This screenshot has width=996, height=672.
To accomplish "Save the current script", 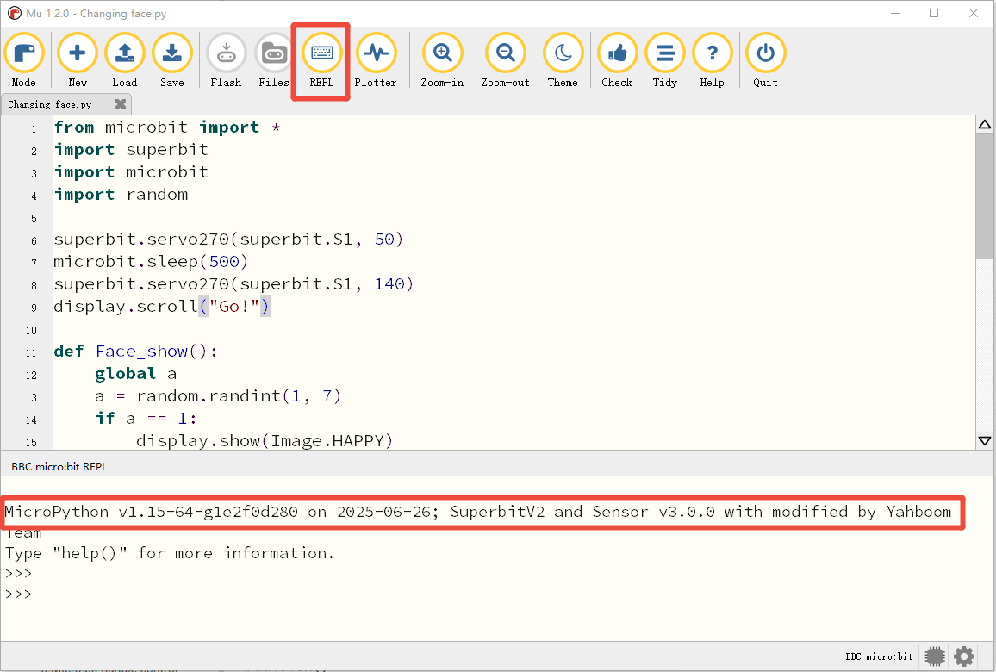I will (x=172, y=60).
